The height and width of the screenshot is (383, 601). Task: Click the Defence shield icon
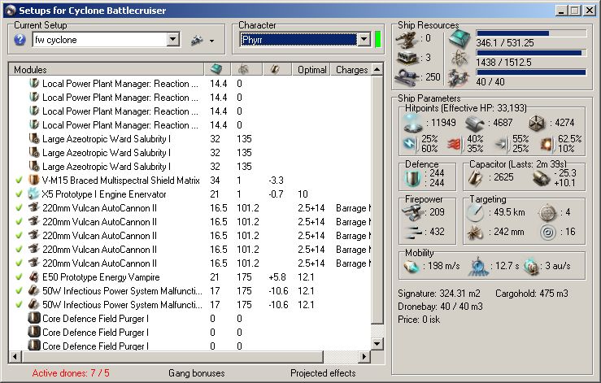413,178
